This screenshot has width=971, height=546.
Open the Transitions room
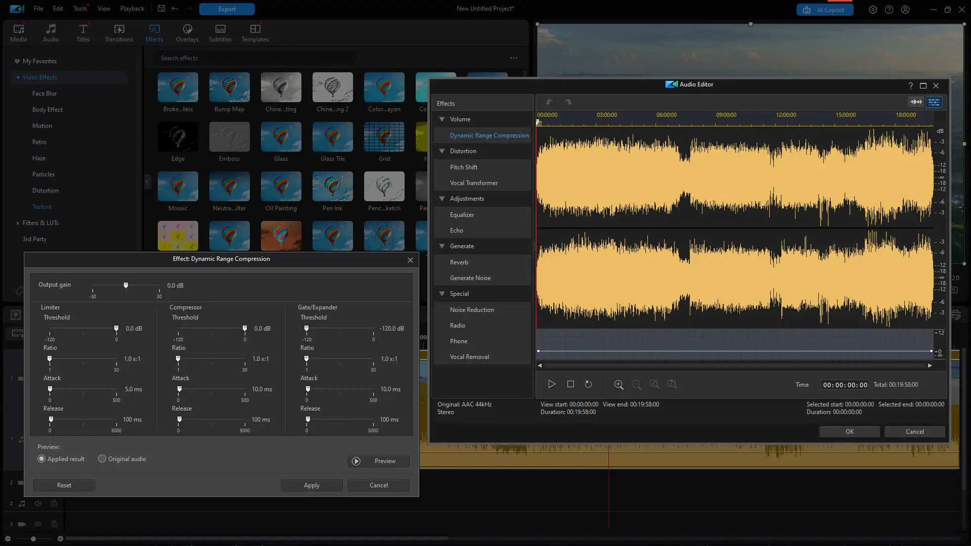[x=119, y=33]
